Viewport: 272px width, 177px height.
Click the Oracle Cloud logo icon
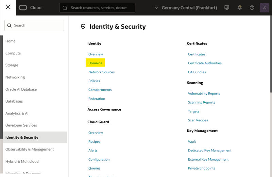click(x=23, y=7)
